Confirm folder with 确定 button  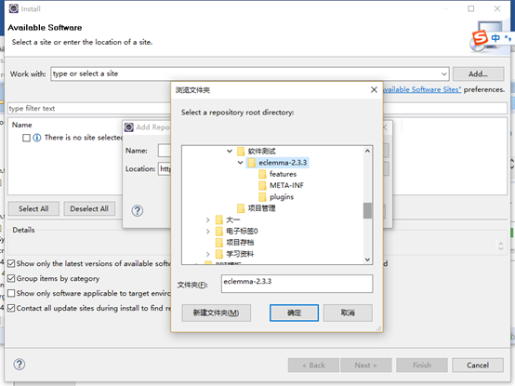(x=294, y=313)
